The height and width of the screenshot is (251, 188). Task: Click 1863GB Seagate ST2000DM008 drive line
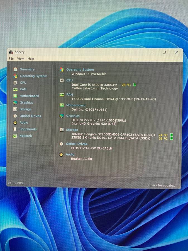point(113,134)
